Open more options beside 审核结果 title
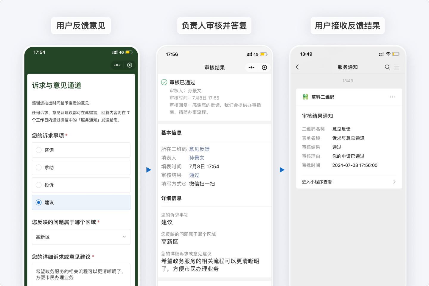 click(x=251, y=68)
